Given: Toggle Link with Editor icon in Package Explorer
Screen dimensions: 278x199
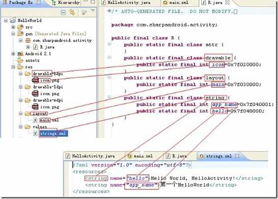Looking at the screenshot, I should pyautogui.click(x=72, y=12).
